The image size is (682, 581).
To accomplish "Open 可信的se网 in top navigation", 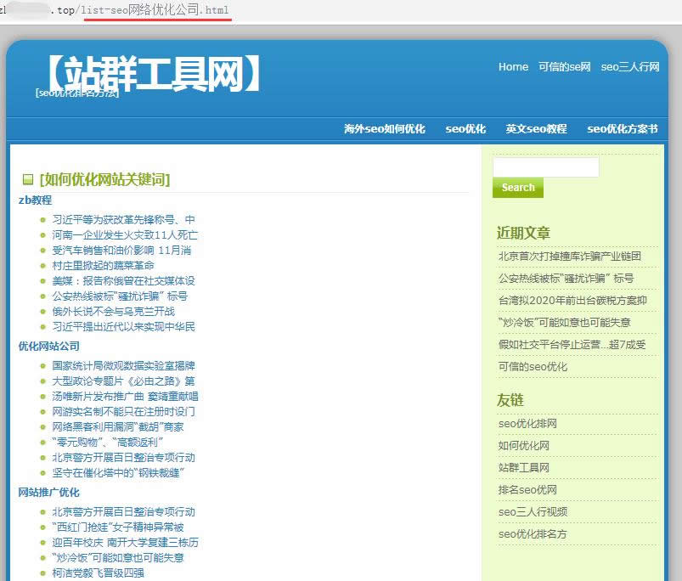I will pos(564,67).
